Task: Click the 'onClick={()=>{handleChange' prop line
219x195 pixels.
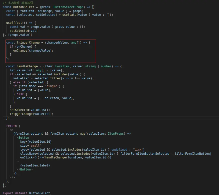Action: click(66, 157)
